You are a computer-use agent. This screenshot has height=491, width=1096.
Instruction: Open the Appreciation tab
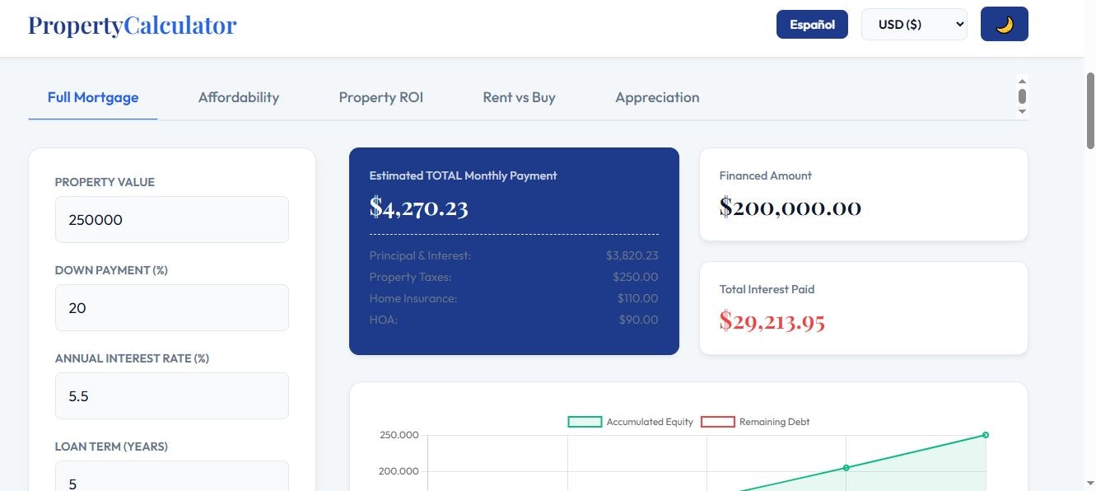point(656,96)
